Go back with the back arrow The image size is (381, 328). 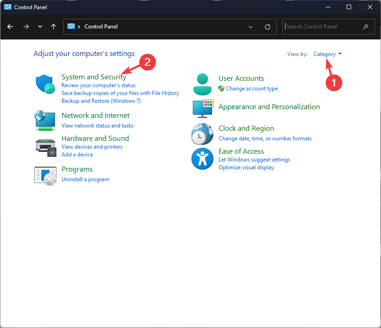tap(10, 27)
